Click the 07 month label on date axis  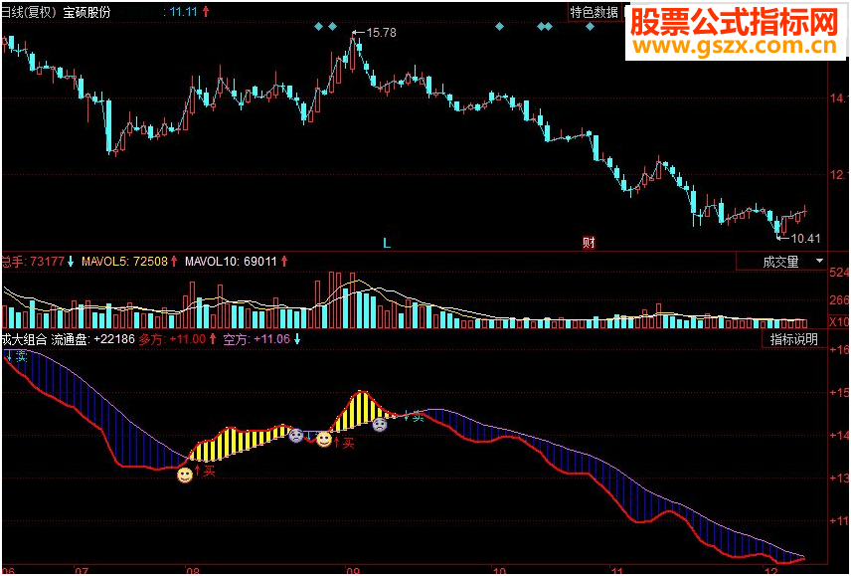point(81,571)
